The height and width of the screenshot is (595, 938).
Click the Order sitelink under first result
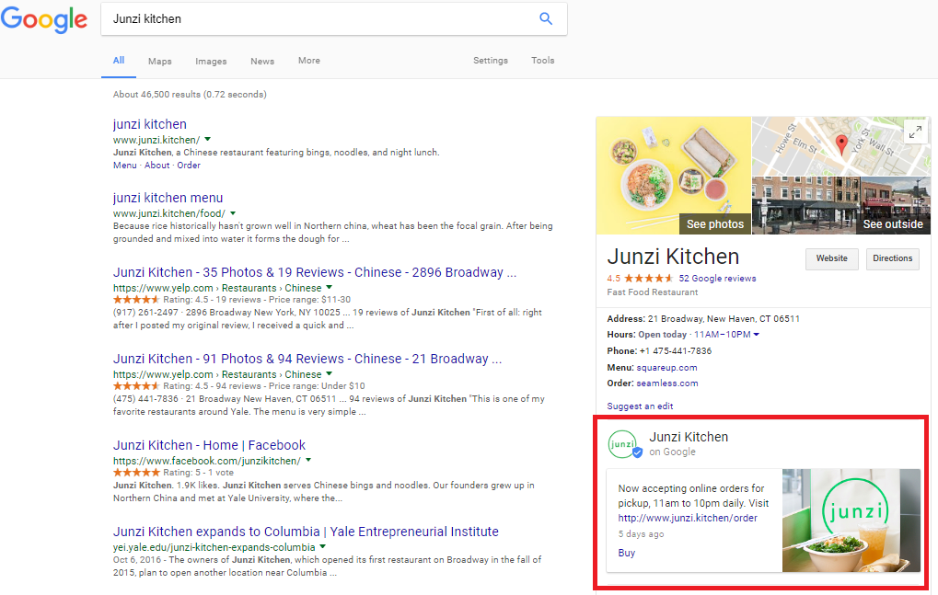coord(189,166)
